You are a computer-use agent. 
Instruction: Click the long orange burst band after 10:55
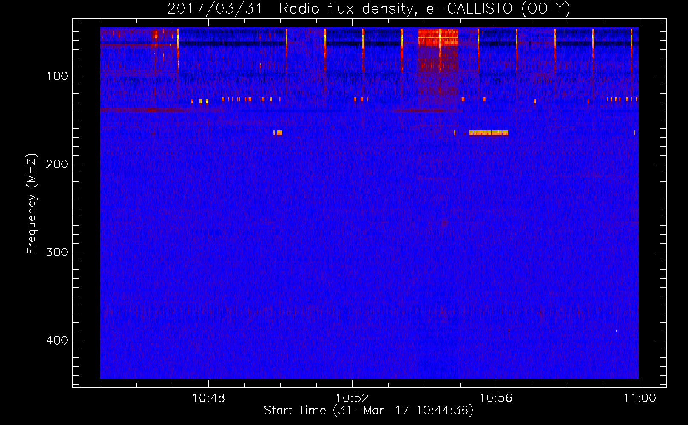[489, 133]
